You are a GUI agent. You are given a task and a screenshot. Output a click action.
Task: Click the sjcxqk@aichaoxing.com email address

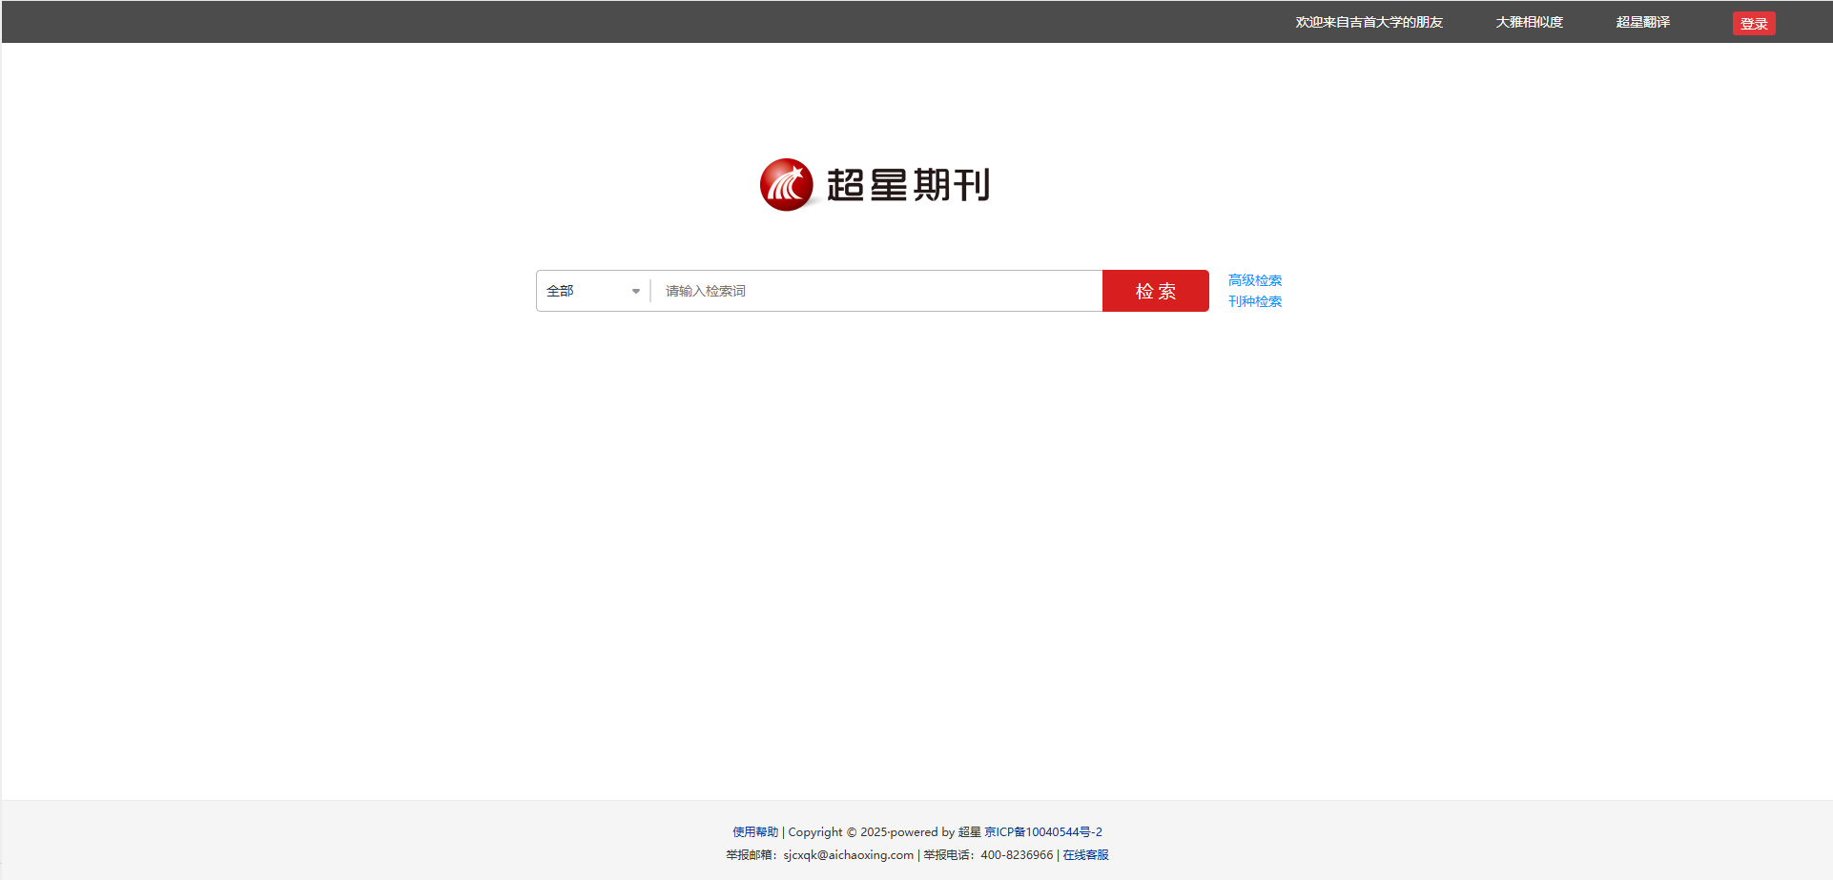click(848, 855)
